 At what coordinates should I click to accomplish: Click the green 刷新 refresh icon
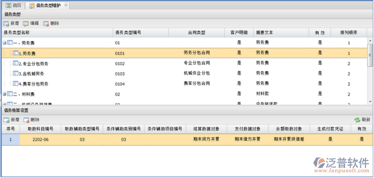tap(357, 120)
